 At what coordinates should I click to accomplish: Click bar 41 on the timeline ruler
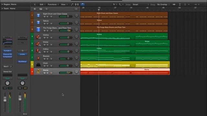(131, 8)
